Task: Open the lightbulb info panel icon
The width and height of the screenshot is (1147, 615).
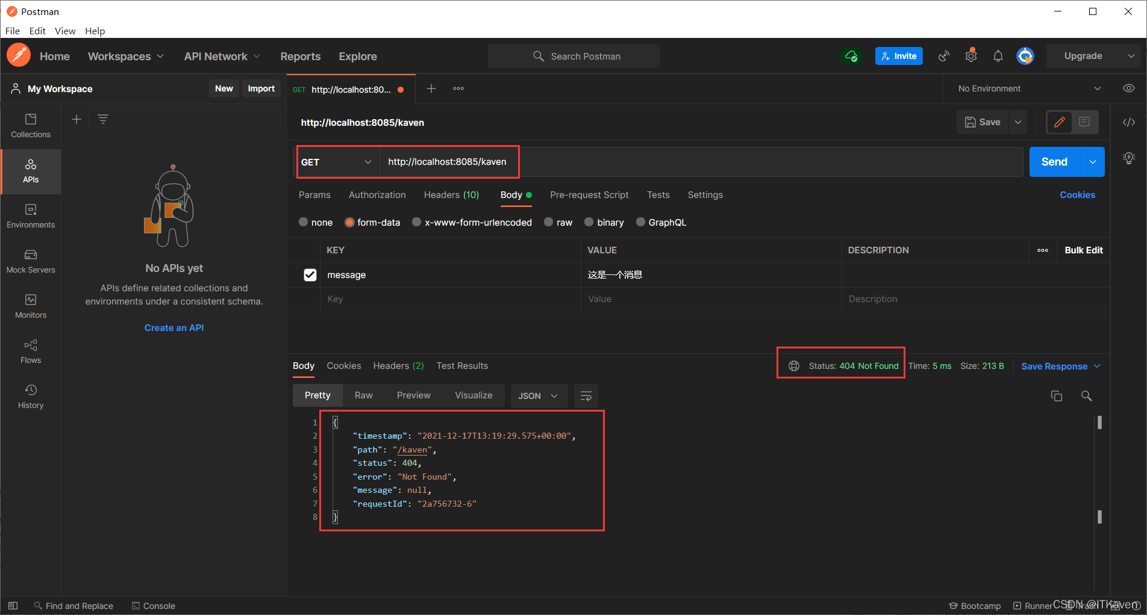Action: (1129, 158)
